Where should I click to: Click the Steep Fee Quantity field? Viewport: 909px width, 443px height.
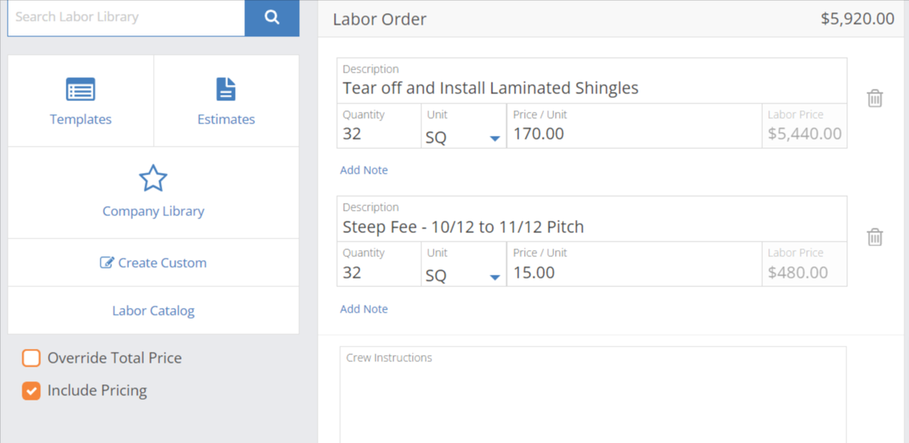pos(379,264)
